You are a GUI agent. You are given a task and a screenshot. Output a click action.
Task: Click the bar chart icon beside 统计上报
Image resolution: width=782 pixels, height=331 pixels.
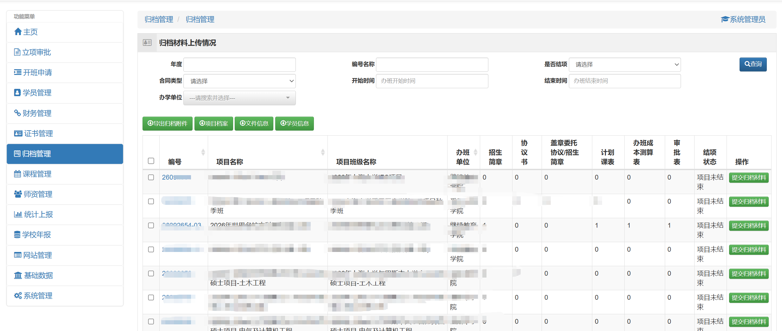(18, 214)
